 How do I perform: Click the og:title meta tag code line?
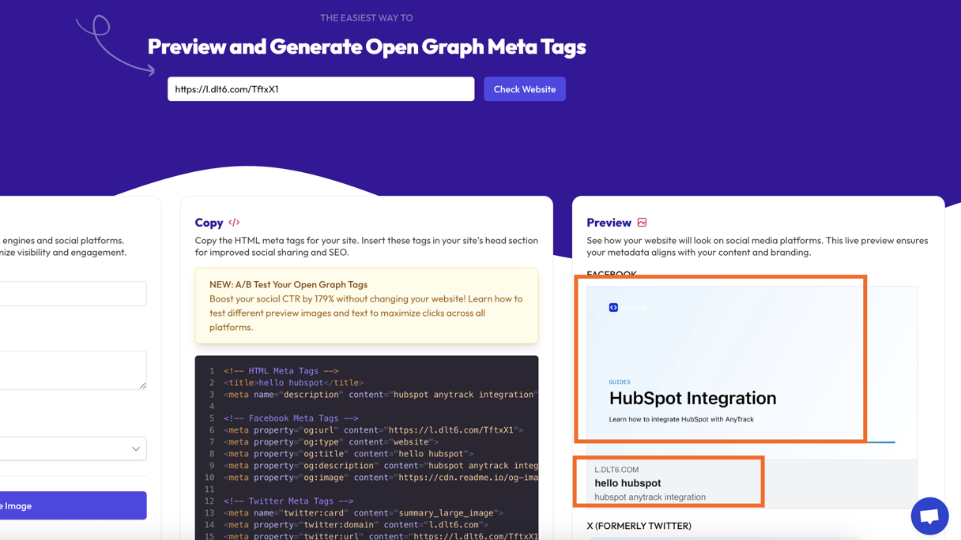(x=349, y=454)
